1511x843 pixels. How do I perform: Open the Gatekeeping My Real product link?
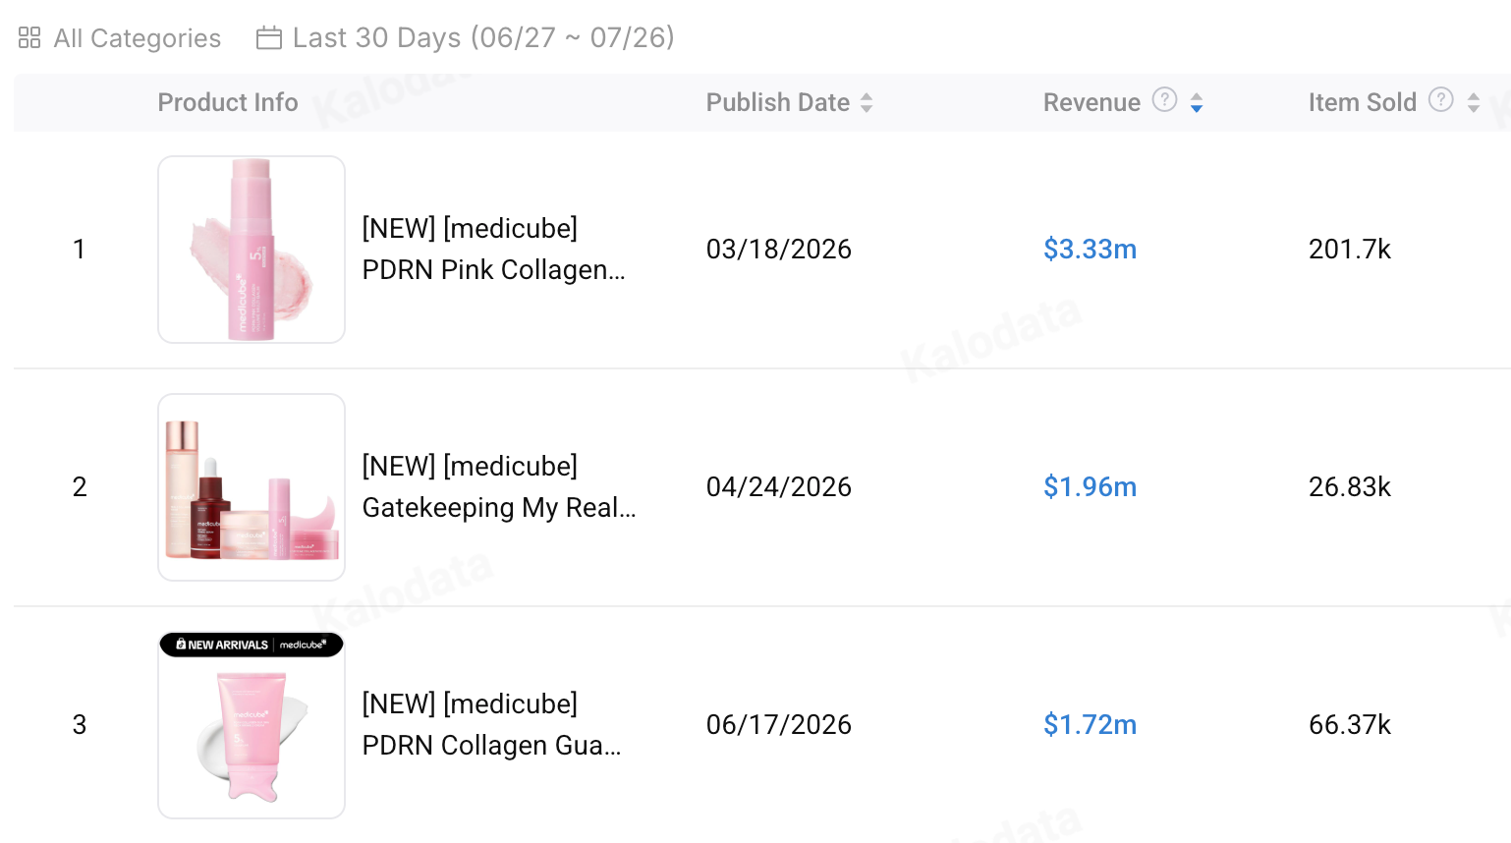tap(499, 486)
